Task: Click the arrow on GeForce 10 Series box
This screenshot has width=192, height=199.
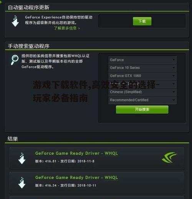Action: pos(174,68)
